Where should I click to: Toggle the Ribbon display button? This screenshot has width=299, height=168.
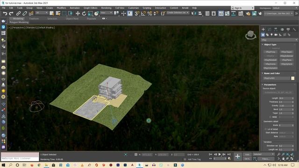click(221, 14)
